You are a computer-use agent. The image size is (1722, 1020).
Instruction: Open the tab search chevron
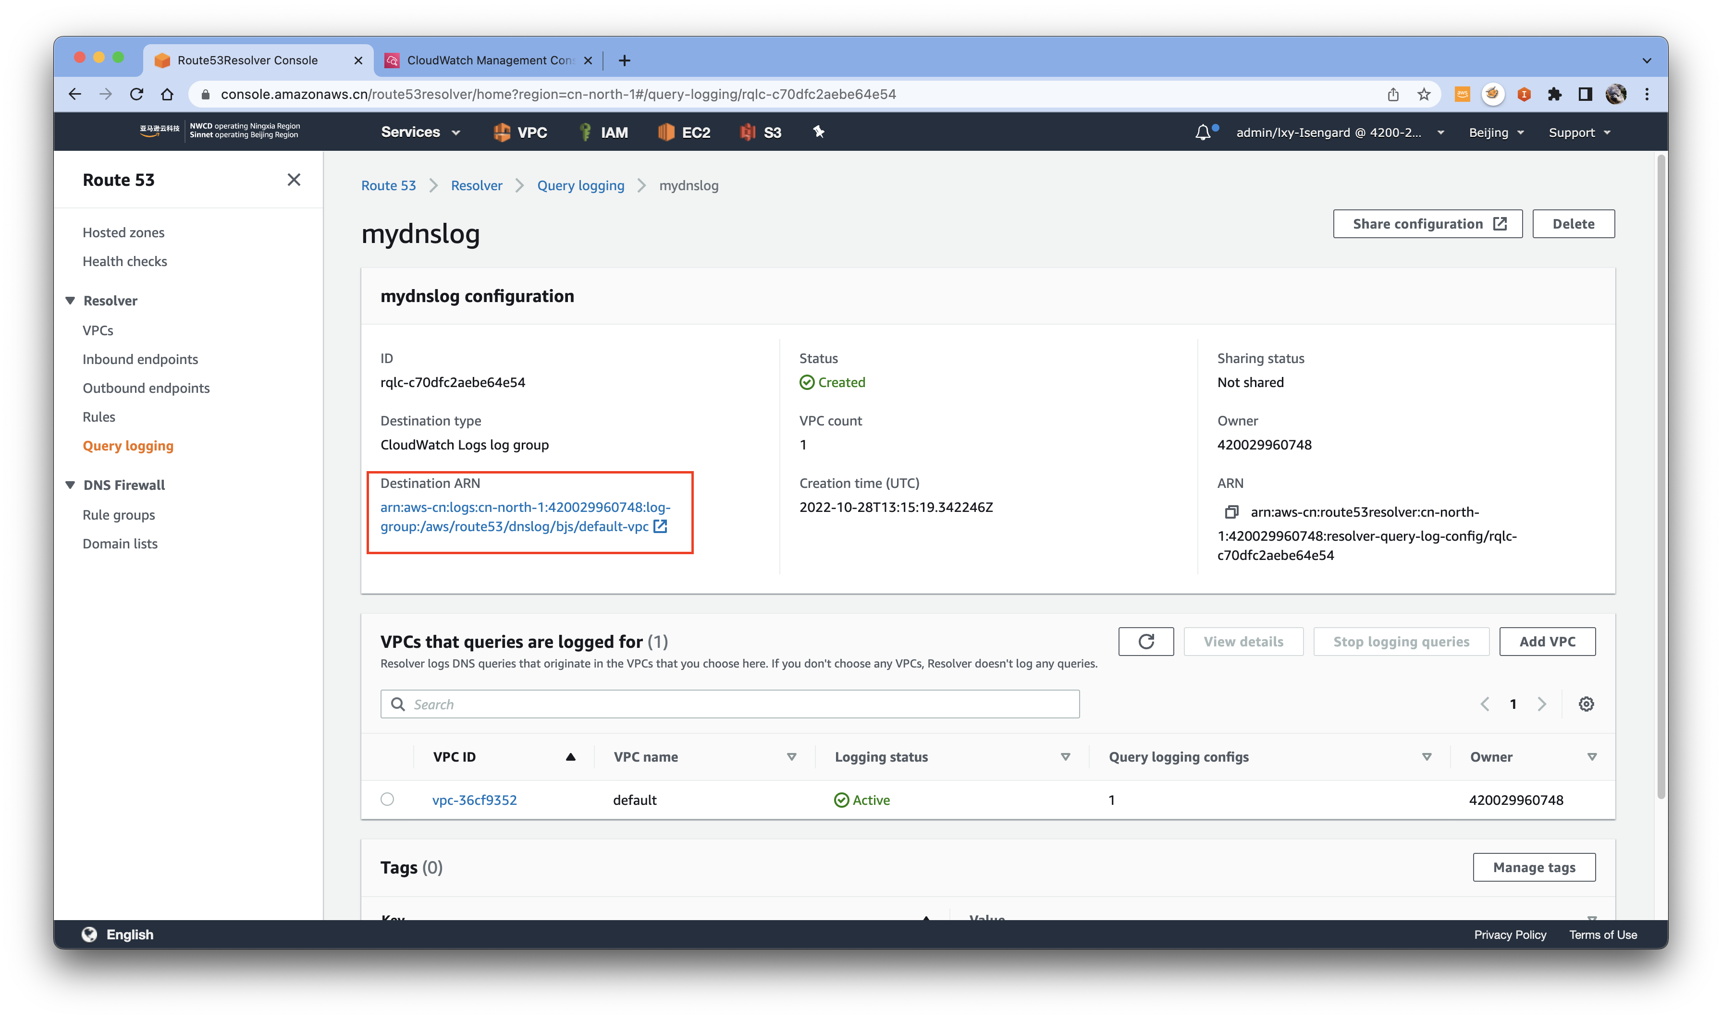pyautogui.click(x=1647, y=61)
